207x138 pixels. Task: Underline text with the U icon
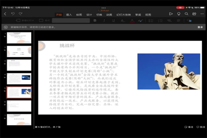pos(113,21)
